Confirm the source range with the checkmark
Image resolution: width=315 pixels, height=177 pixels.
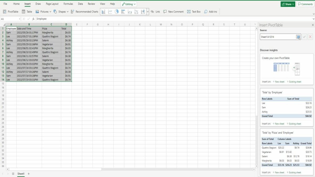click(304, 37)
